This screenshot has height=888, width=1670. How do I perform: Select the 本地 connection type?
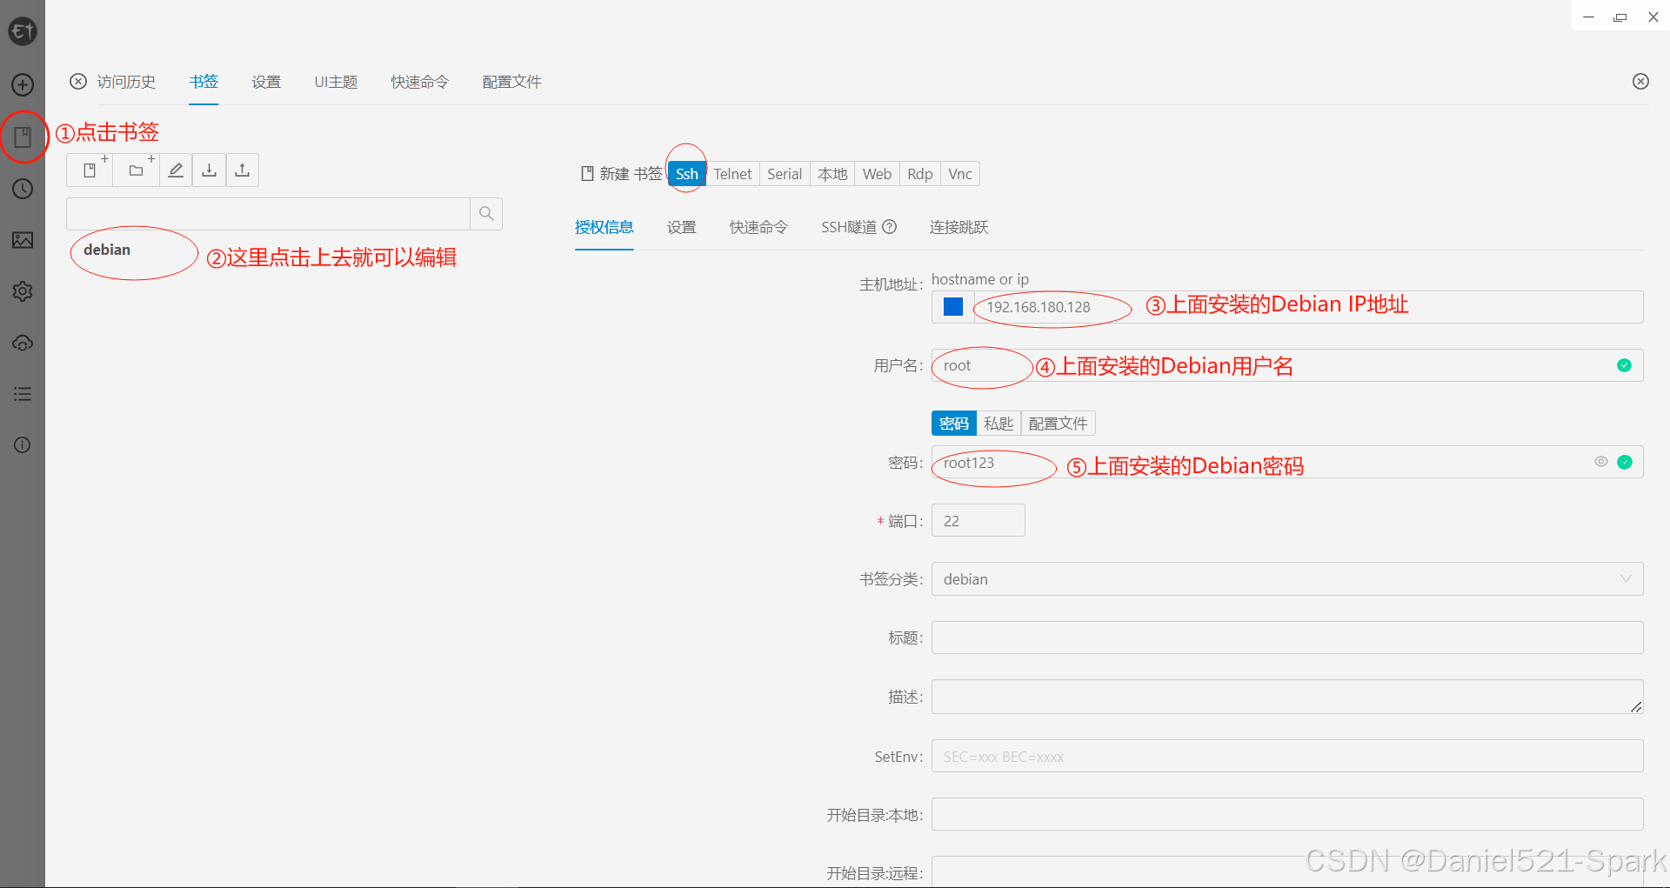(832, 174)
